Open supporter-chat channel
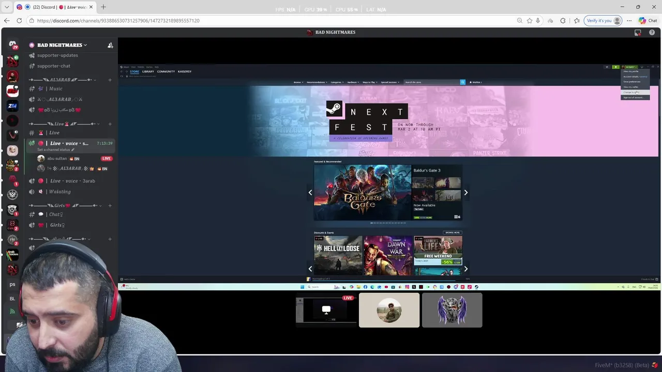This screenshot has width=662, height=372. pyautogui.click(x=54, y=66)
